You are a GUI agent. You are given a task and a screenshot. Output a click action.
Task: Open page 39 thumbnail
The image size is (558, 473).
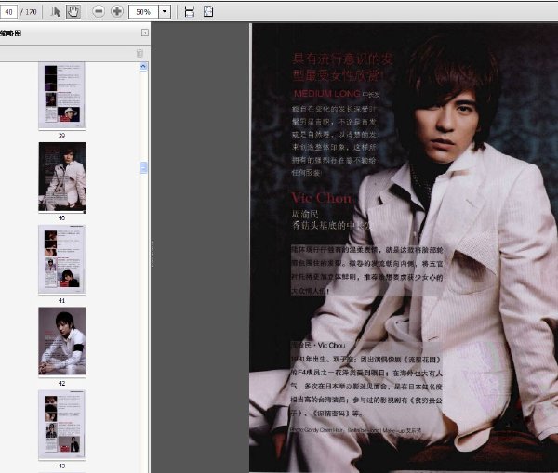pyautogui.click(x=62, y=96)
